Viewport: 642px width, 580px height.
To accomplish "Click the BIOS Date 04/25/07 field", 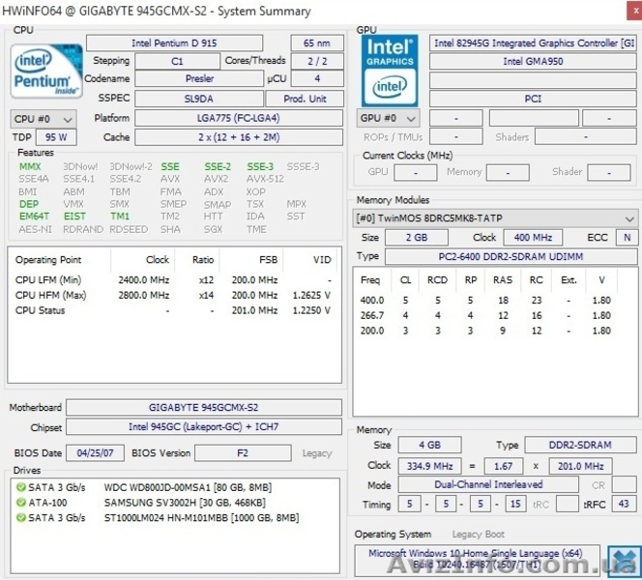I will pos(95,453).
